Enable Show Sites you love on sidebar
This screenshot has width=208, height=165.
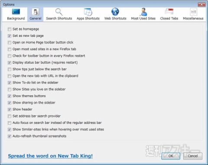click(10, 89)
